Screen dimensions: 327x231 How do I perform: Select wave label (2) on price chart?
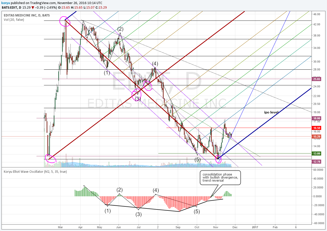pos(120,29)
